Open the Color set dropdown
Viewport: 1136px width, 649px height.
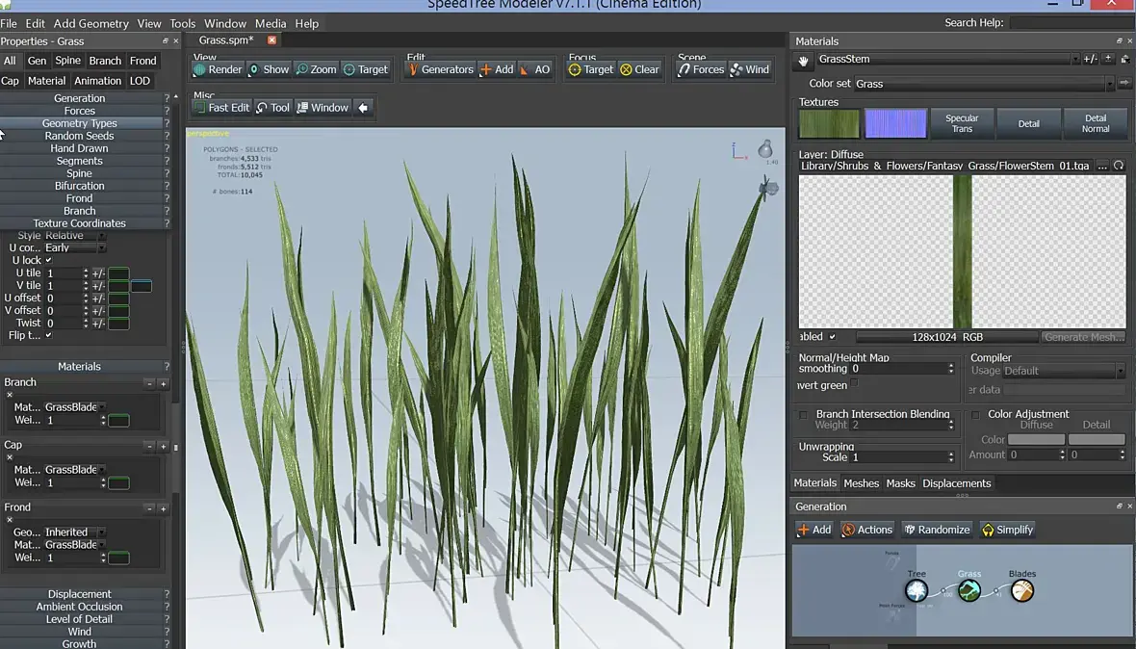tap(982, 84)
